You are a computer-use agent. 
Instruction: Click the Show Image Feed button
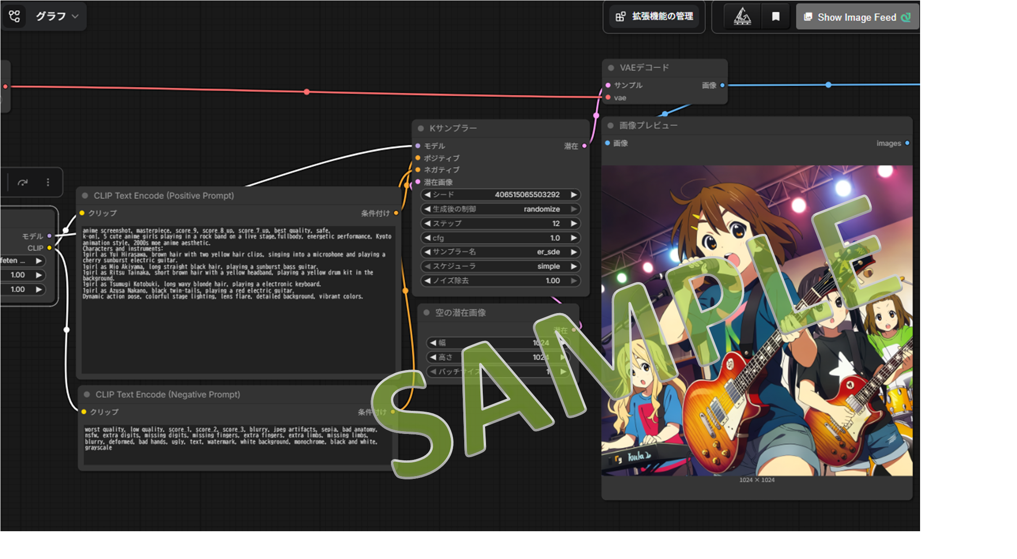click(857, 17)
